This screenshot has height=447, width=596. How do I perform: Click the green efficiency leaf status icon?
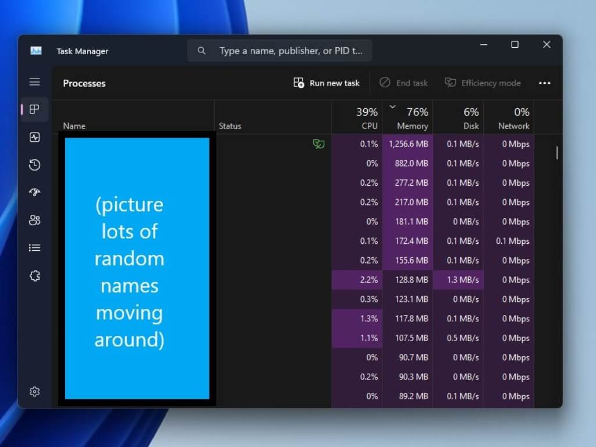tap(318, 144)
